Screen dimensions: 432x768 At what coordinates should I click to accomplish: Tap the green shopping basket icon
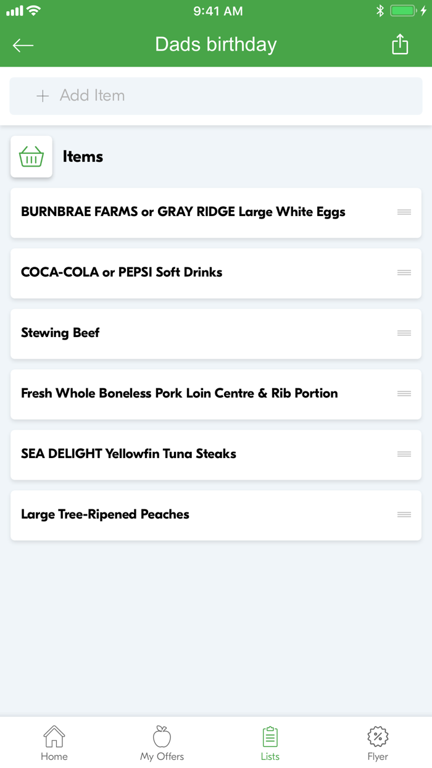[31, 156]
